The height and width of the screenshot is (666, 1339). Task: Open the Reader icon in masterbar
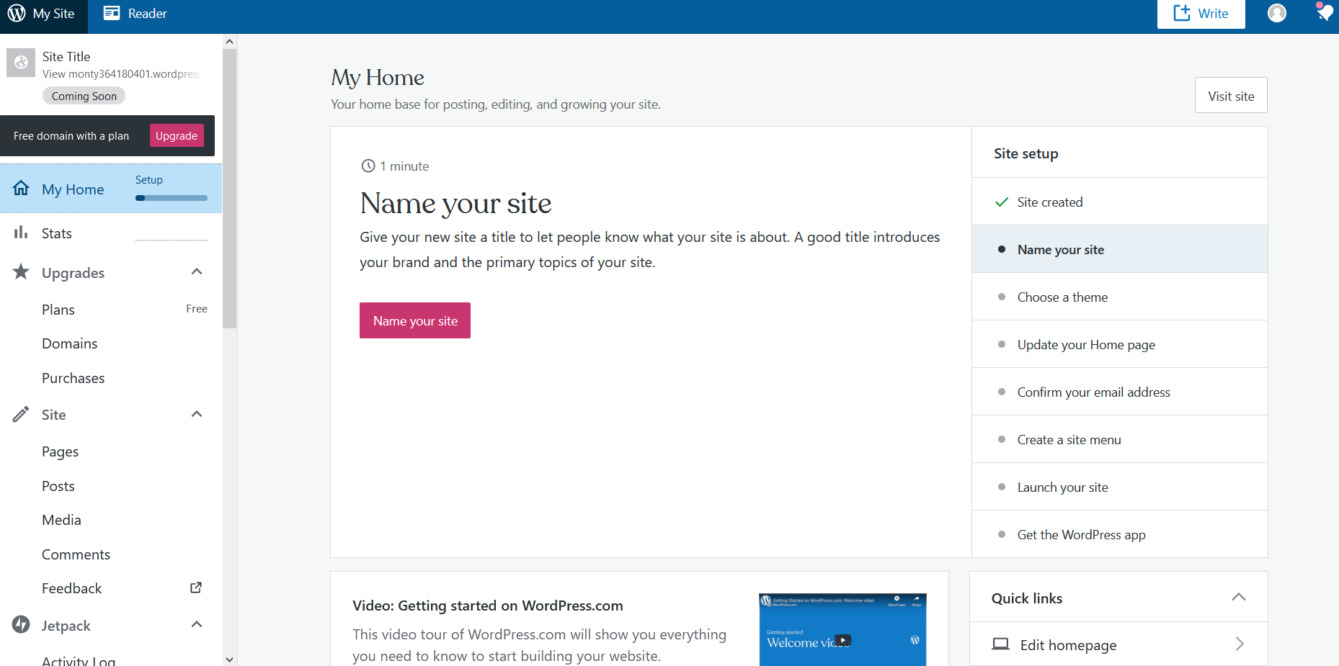pyautogui.click(x=112, y=13)
